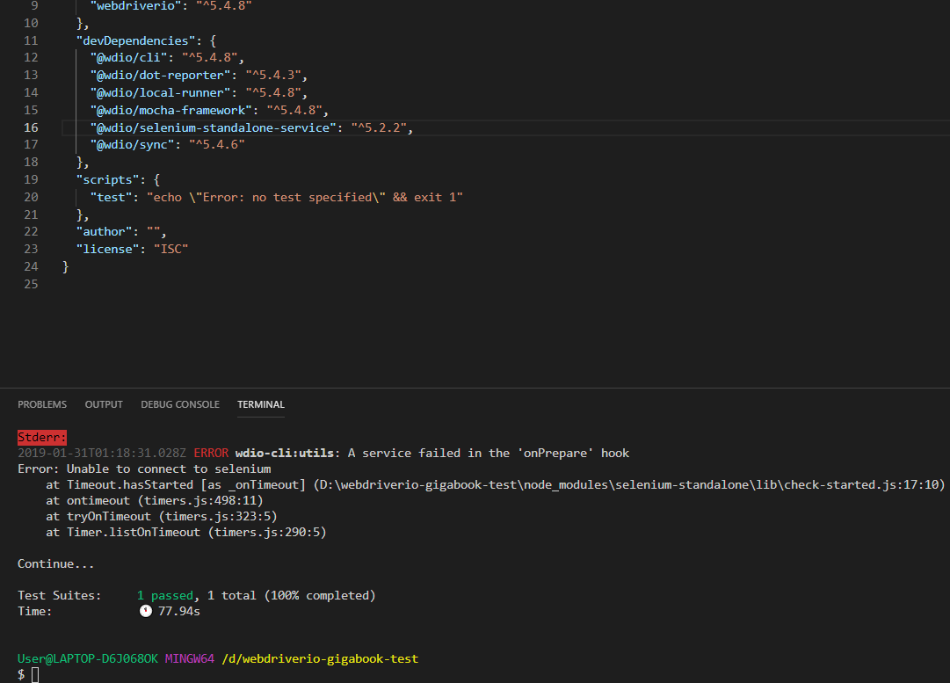Screen dimensions: 950x683
Task: Click the "^5.2.2" version value
Action: point(379,127)
